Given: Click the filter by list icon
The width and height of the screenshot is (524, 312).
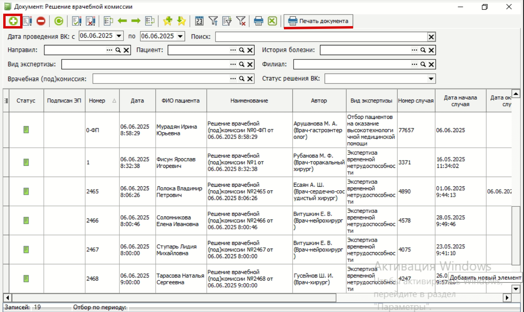Looking at the screenshot, I should 227,21.
